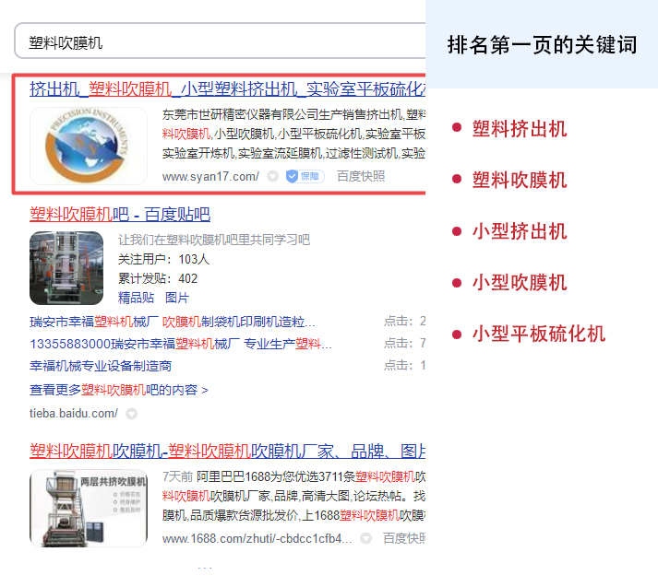Click the search box containing 塑料吹膜机
658x587 pixels.
click(x=221, y=41)
